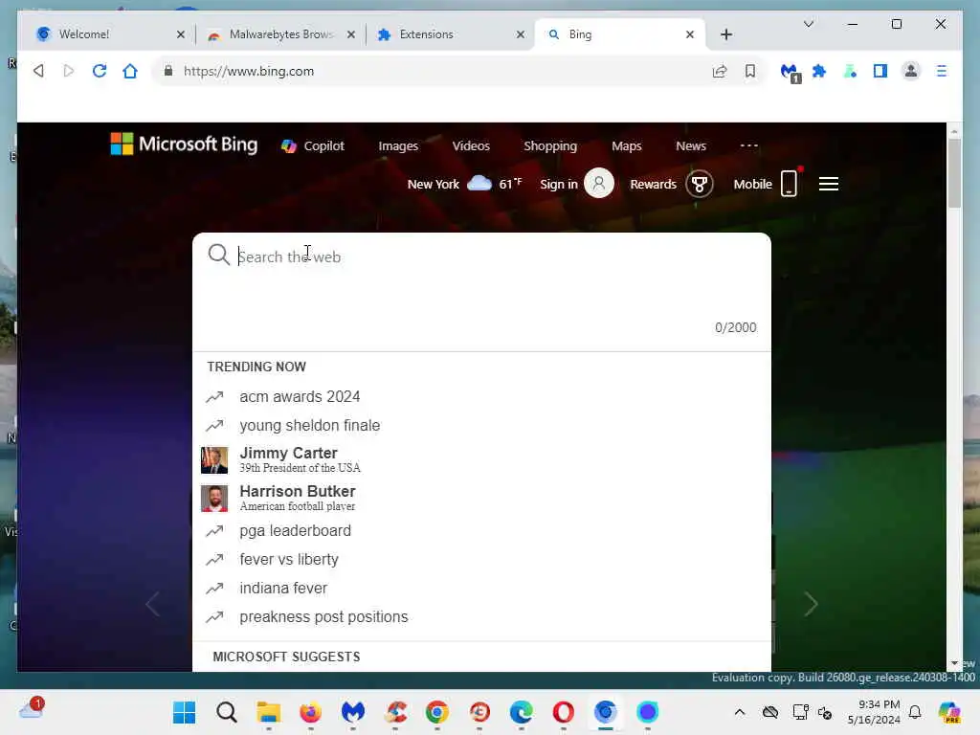Click the Sign in text link

click(x=559, y=185)
